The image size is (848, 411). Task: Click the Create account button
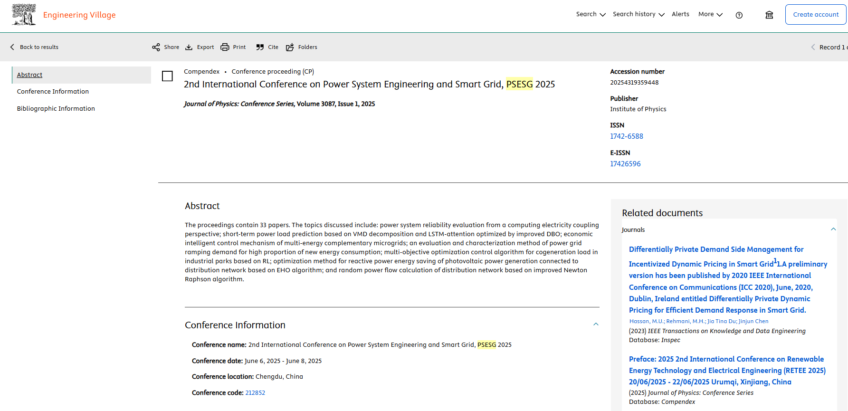coord(815,15)
